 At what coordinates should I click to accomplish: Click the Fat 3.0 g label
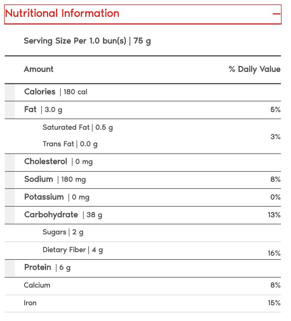(x=43, y=110)
